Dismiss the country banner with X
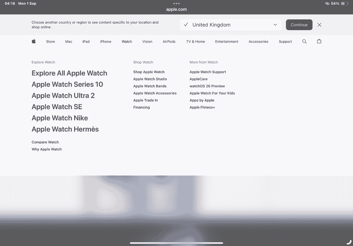The height and width of the screenshot is (246, 353). click(319, 25)
